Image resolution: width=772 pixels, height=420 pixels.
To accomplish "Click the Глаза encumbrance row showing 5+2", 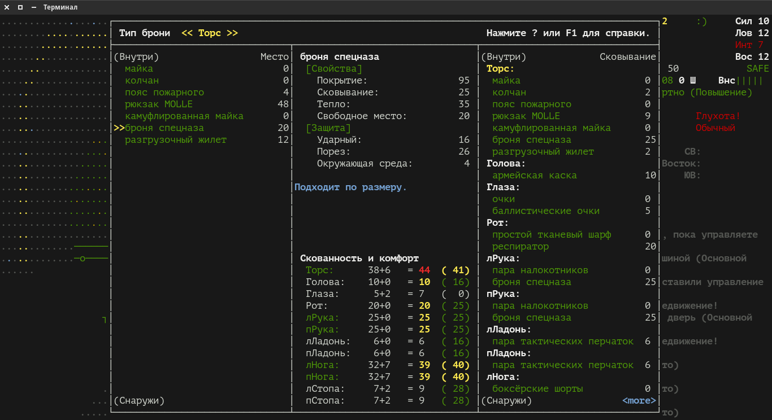I will tap(388, 294).
